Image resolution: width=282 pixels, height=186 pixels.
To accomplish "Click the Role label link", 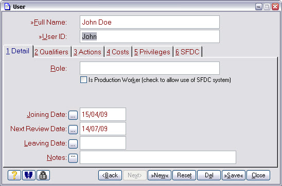I will point(59,68).
